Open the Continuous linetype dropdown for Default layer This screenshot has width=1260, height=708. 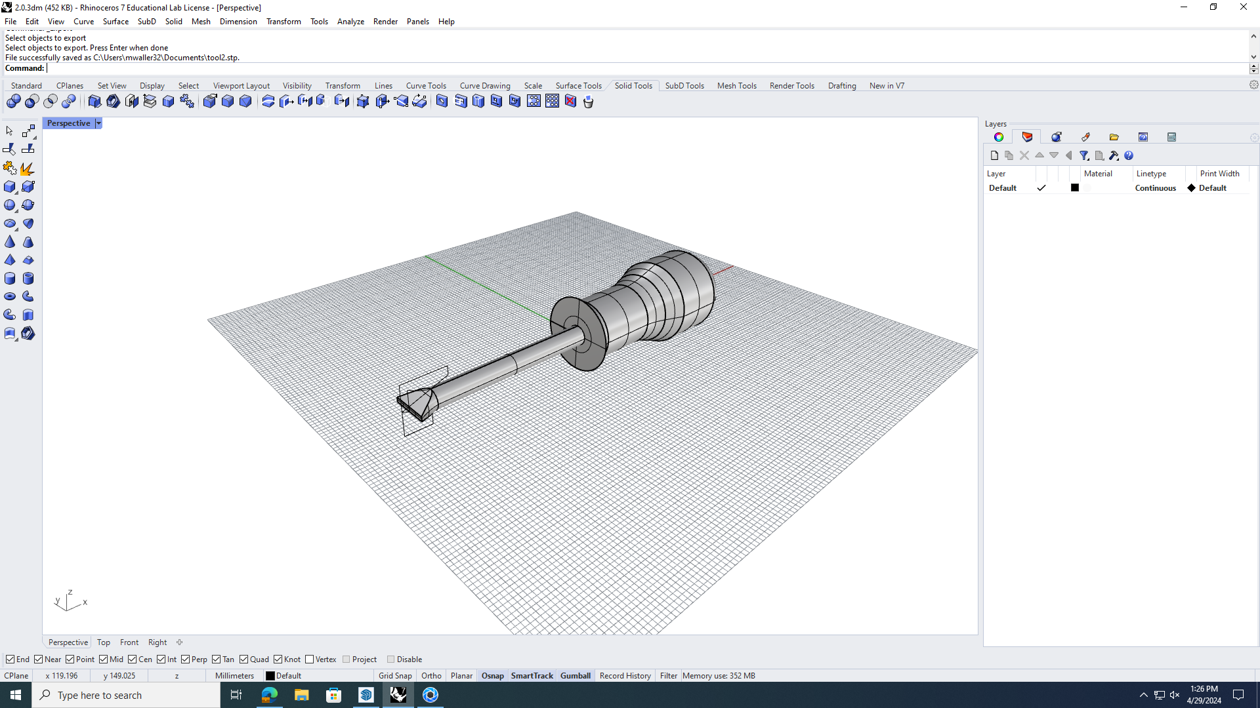pos(1155,188)
